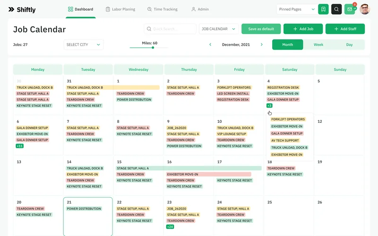Open TRUCK UNLOAD, DOCK B on December 14

point(85,168)
